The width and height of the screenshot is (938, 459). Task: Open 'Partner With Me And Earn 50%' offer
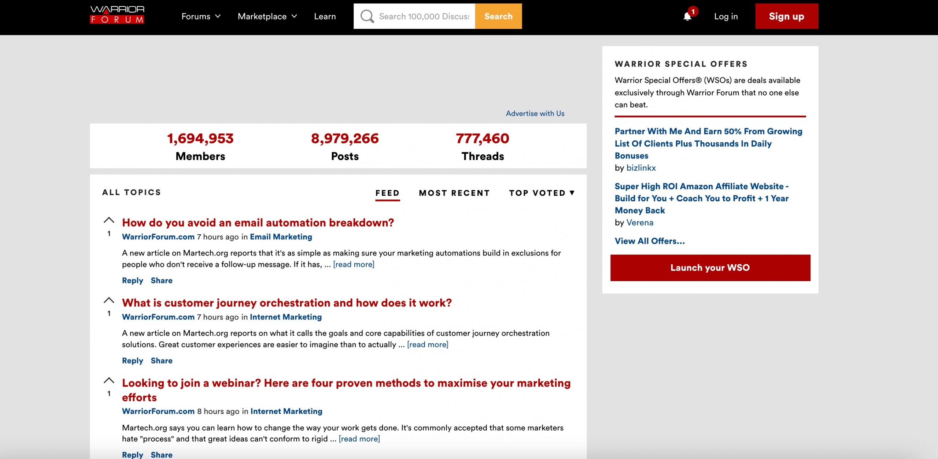708,143
